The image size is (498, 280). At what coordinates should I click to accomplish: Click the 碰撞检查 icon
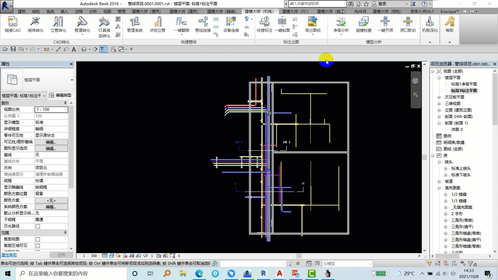click(364, 22)
